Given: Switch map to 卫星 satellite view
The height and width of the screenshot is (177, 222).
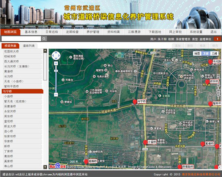Looking at the screenshot, I should [206, 53].
